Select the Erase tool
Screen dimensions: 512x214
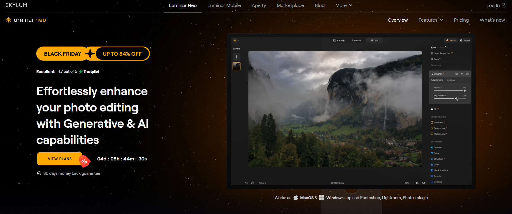(x=435, y=153)
